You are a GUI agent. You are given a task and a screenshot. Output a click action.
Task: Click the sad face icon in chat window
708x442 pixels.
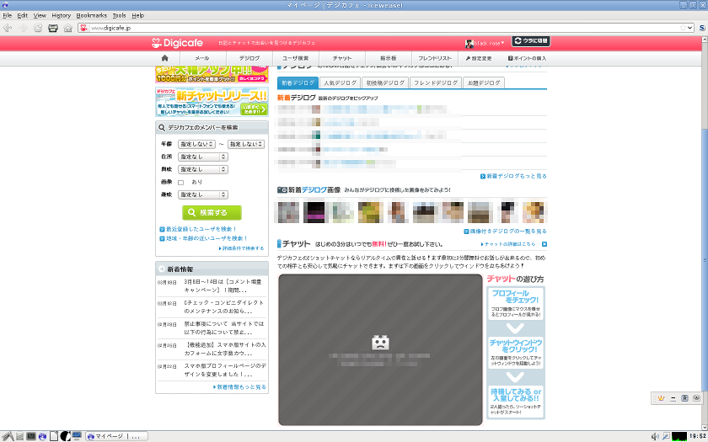[x=379, y=343]
